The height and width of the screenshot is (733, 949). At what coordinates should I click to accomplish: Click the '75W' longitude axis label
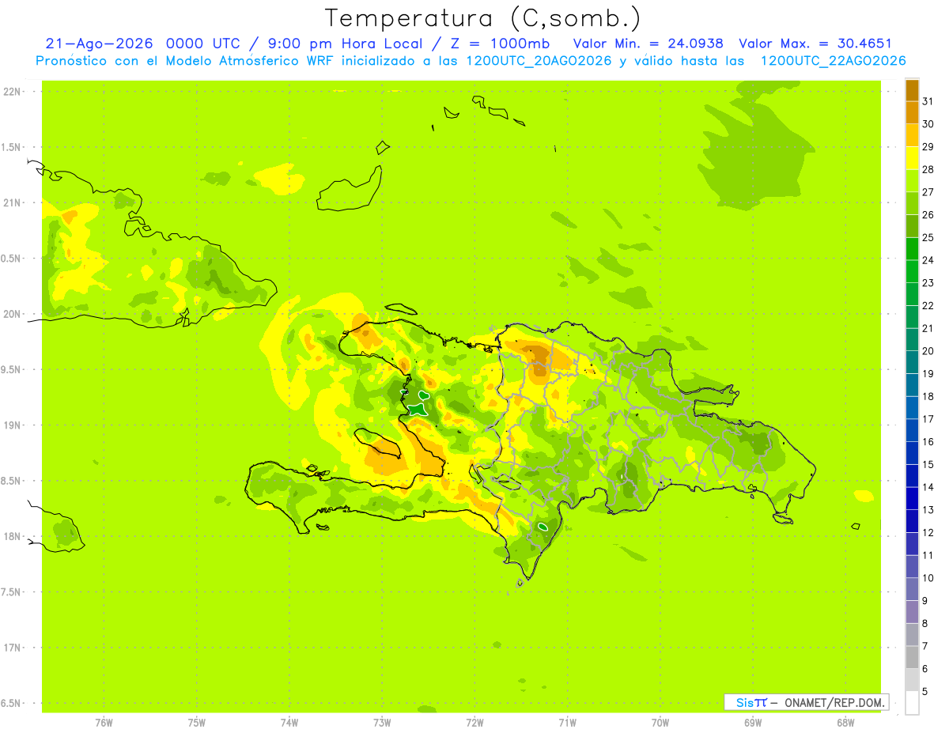click(197, 724)
